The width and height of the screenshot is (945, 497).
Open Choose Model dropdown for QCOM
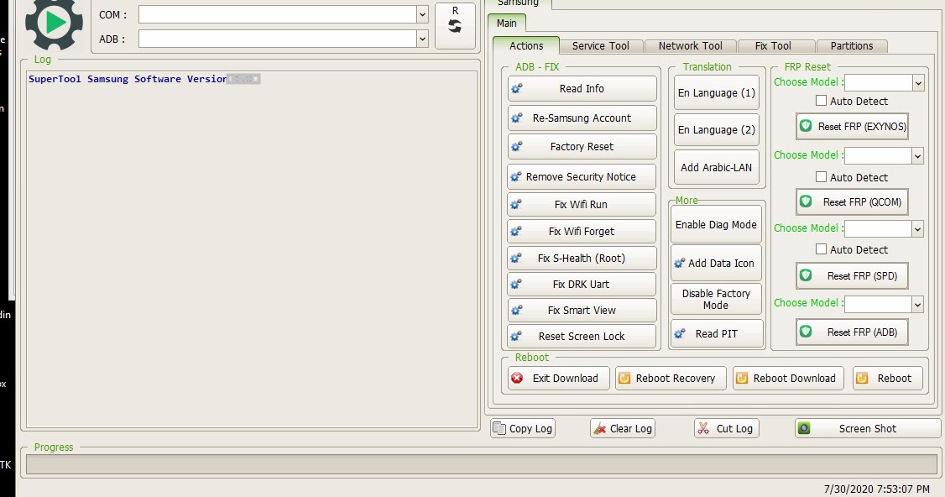[x=917, y=155]
